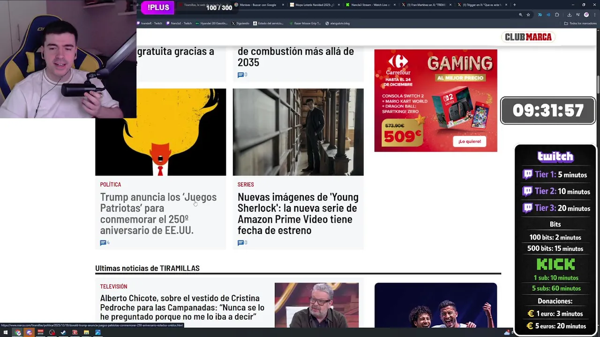Image resolution: width=600 pixels, height=337 pixels.
Task: Click the 09:31:57 timer overlay
Action: click(x=548, y=110)
